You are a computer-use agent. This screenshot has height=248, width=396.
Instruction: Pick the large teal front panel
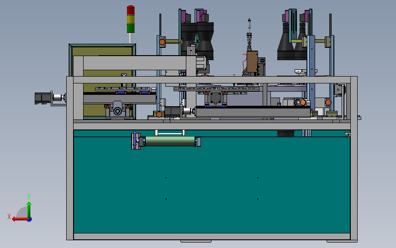(211, 184)
